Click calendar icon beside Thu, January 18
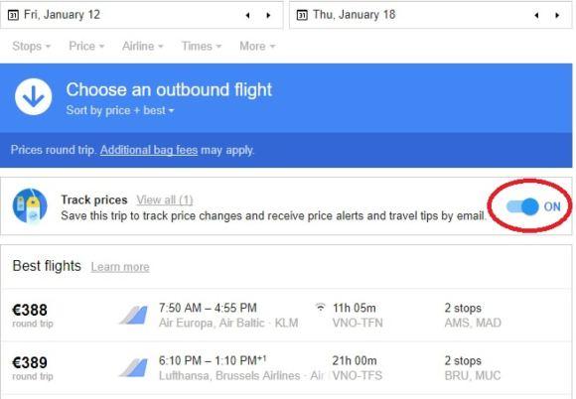The width and height of the screenshot is (576, 399). tap(302, 15)
